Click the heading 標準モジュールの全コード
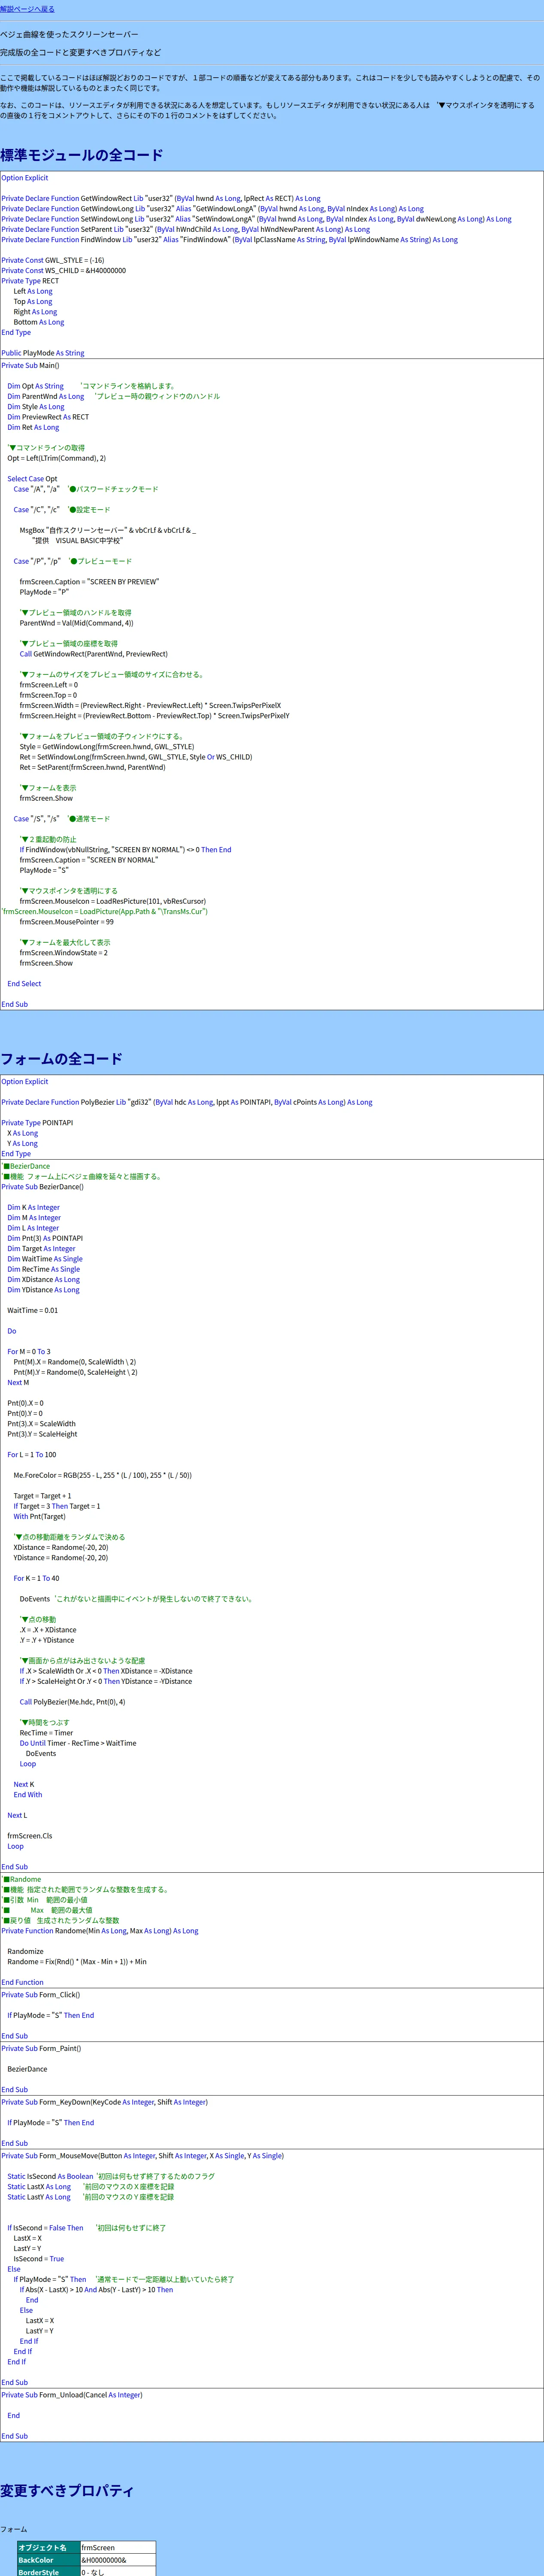 (x=81, y=155)
